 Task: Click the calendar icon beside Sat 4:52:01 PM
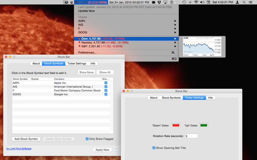coord(208,2)
